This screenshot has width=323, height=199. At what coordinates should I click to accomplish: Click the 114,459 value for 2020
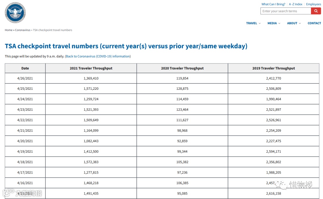[x=182, y=99]
